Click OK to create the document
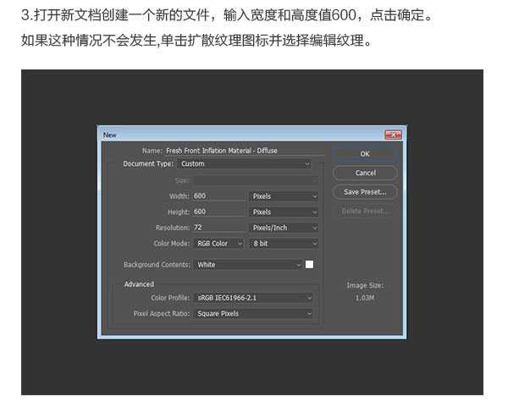Image resolution: width=508 pixels, height=413 pixels. 364,154
